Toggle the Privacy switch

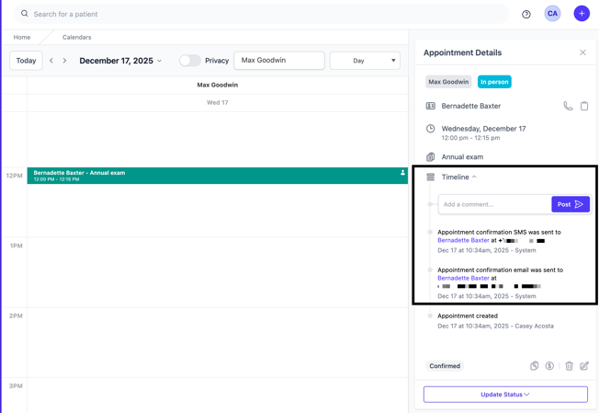(x=189, y=61)
